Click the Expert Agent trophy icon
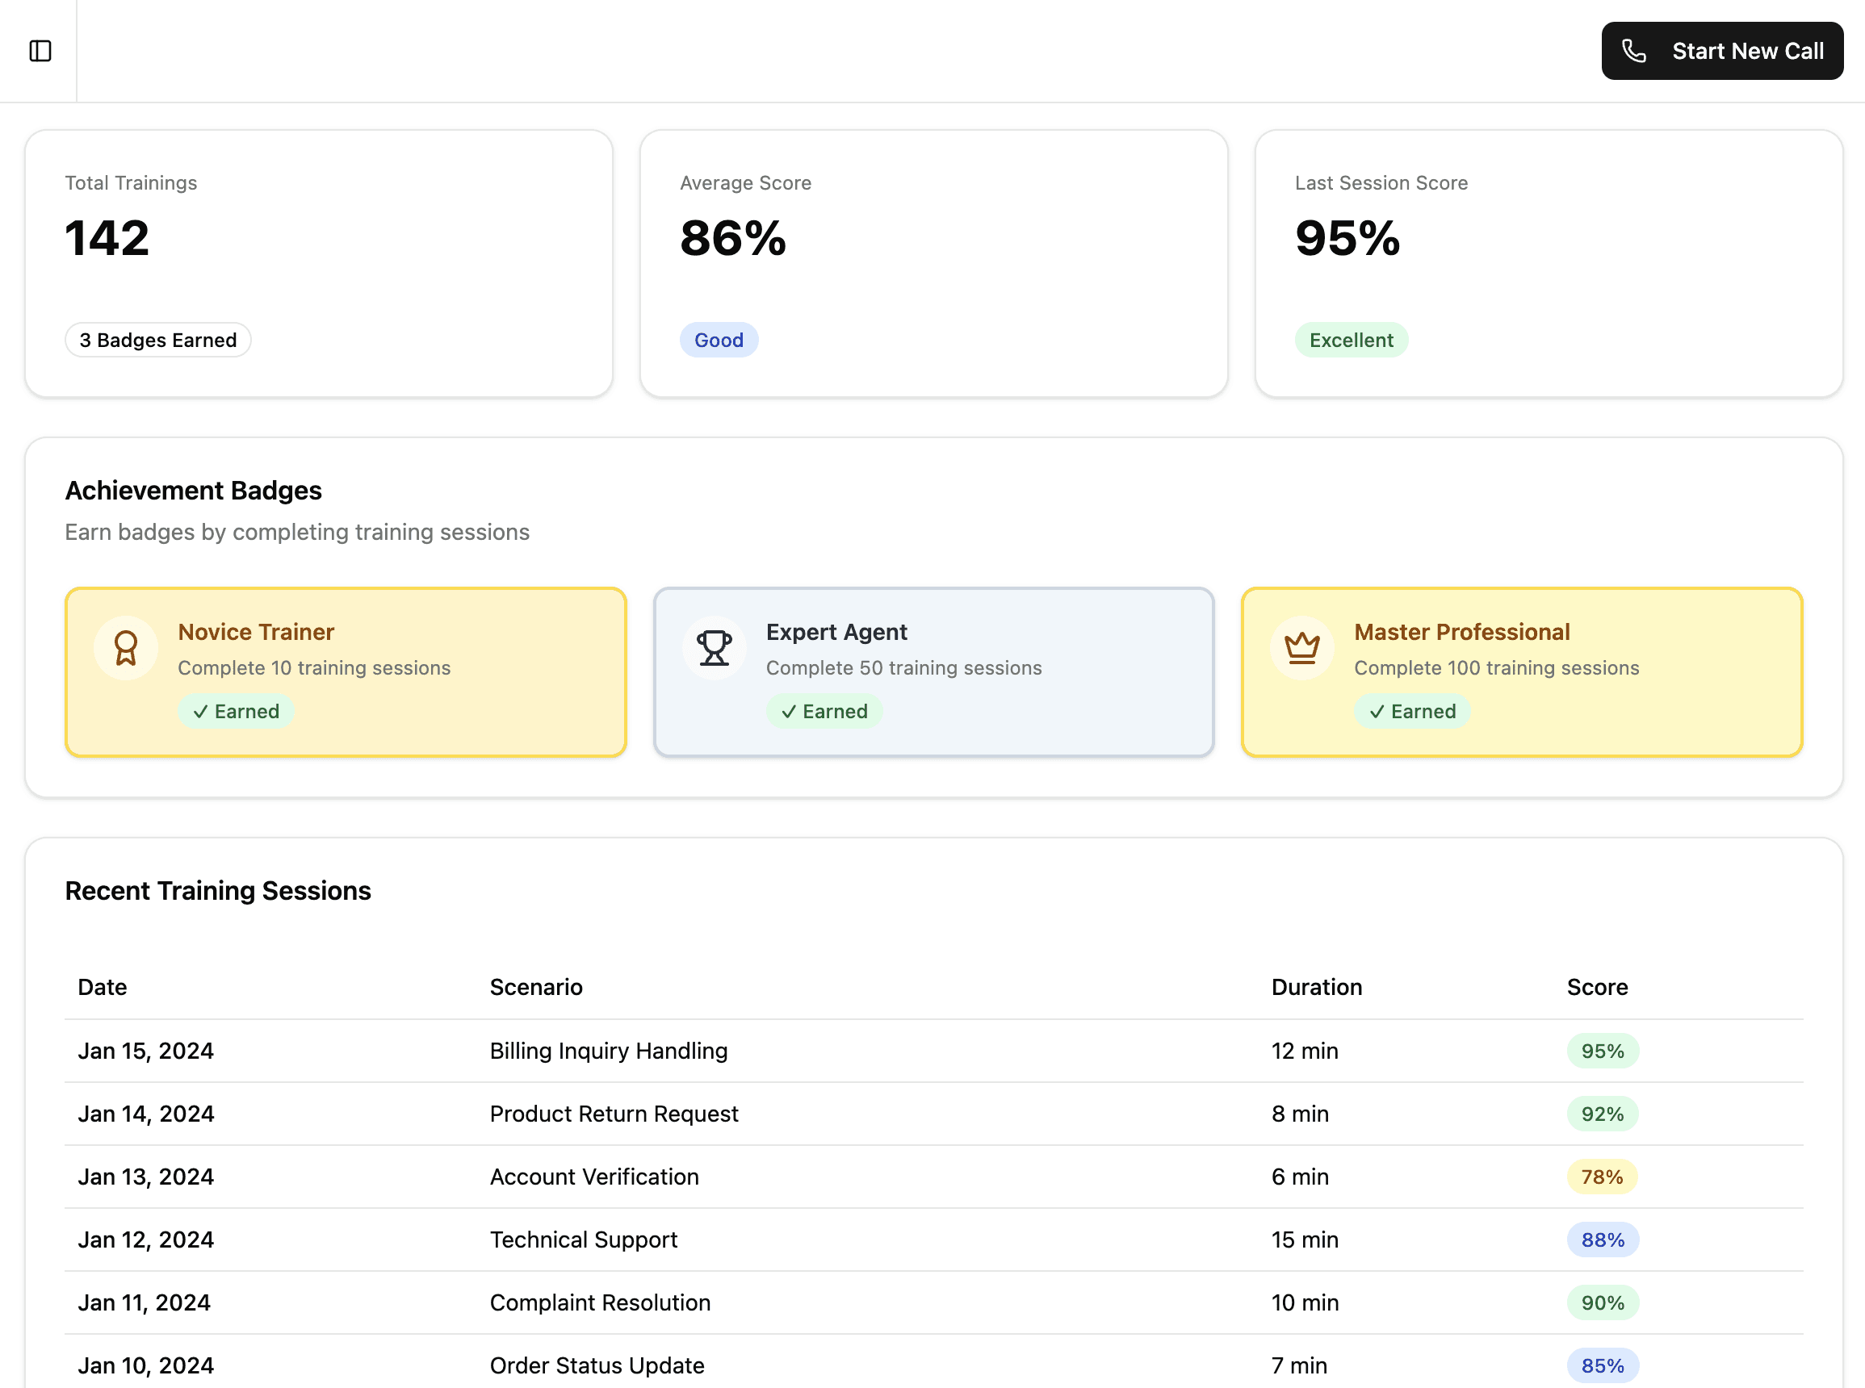Viewport: 1865px width, 1388px height. pos(715,649)
